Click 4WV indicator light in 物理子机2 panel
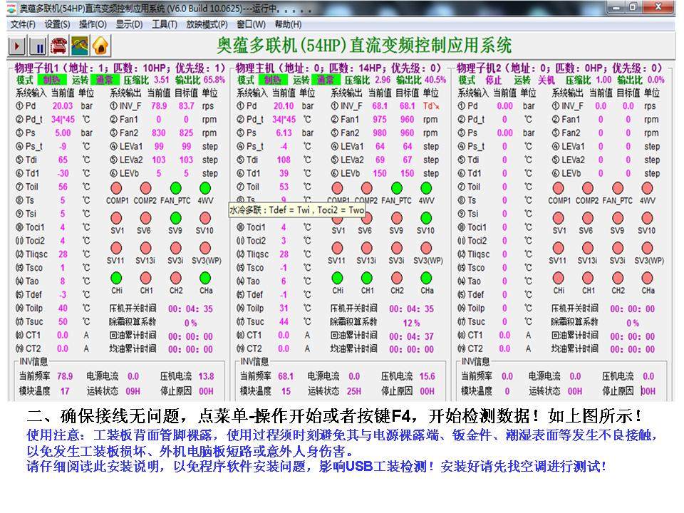 [648, 188]
